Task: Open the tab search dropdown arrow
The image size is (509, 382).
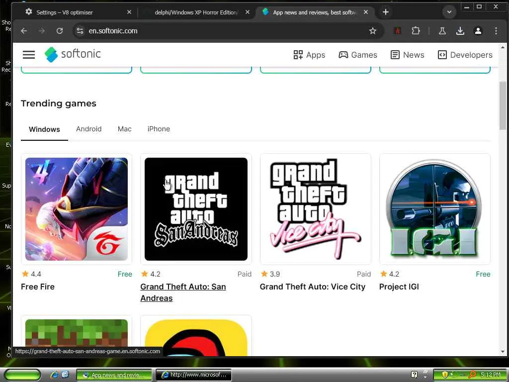Action: (x=449, y=12)
